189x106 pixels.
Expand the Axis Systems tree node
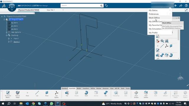(x=6, y=32)
